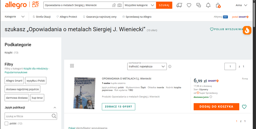Check the polski language checkbox
This screenshot has height=129, width=256.
6,123
